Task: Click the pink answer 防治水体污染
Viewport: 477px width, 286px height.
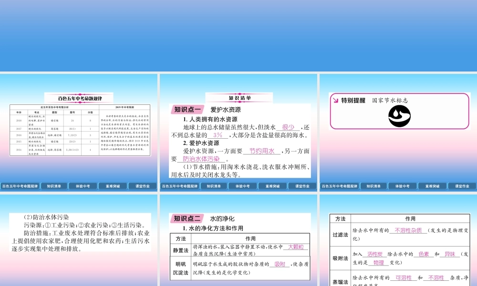Action: click(201, 159)
